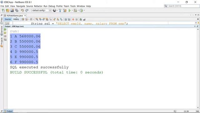Expand the Profile Project dropdown arrow
Viewport: 200px width, 113px height.
(x=84, y=10)
